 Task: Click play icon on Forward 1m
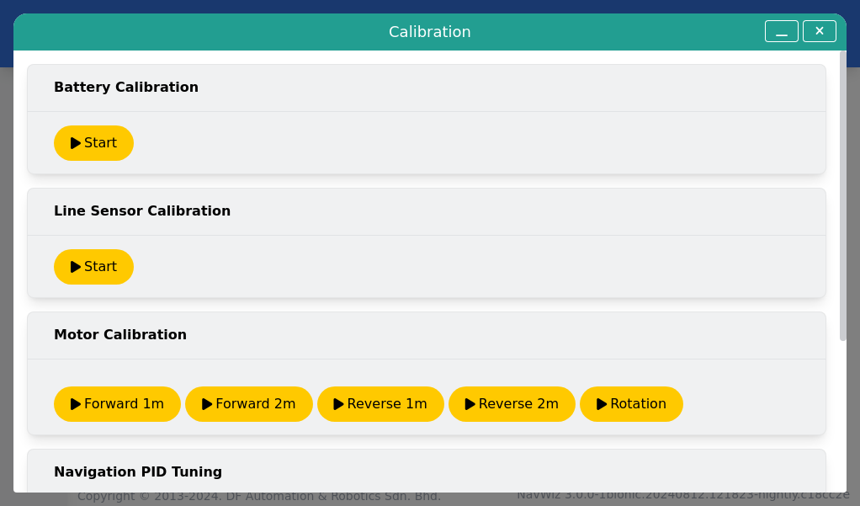pyautogui.click(x=76, y=404)
